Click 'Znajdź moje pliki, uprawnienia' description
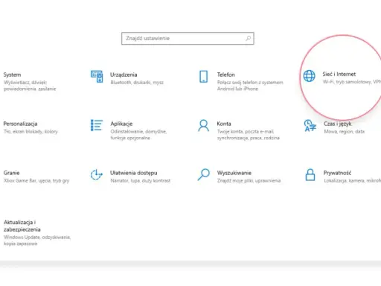The height and width of the screenshot is (286, 381). [x=249, y=181]
